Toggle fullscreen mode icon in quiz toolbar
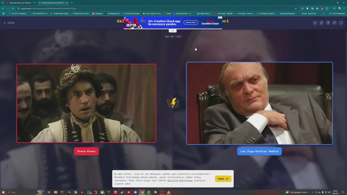 tap(341, 23)
